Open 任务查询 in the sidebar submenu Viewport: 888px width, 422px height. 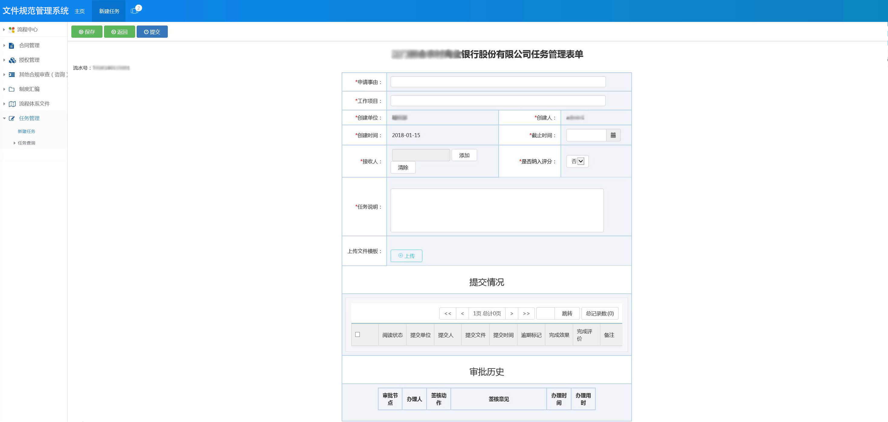click(x=27, y=143)
